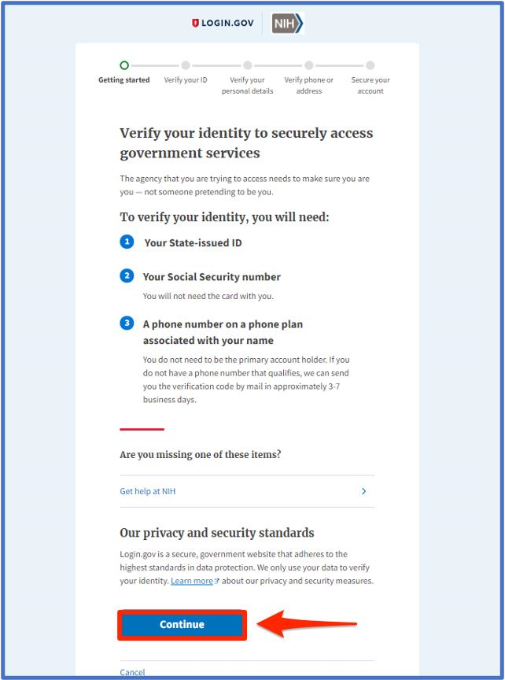
Task: Click the Getting started step circle
Action: tap(124, 65)
